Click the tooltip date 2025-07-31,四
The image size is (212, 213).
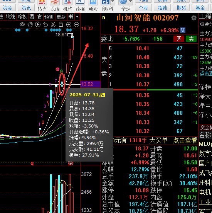(x=87, y=95)
